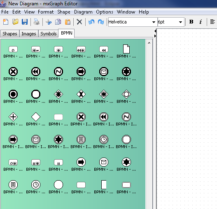Switch to the Symbols tab
This screenshot has height=209, width=217.
[x=49, y=34]
